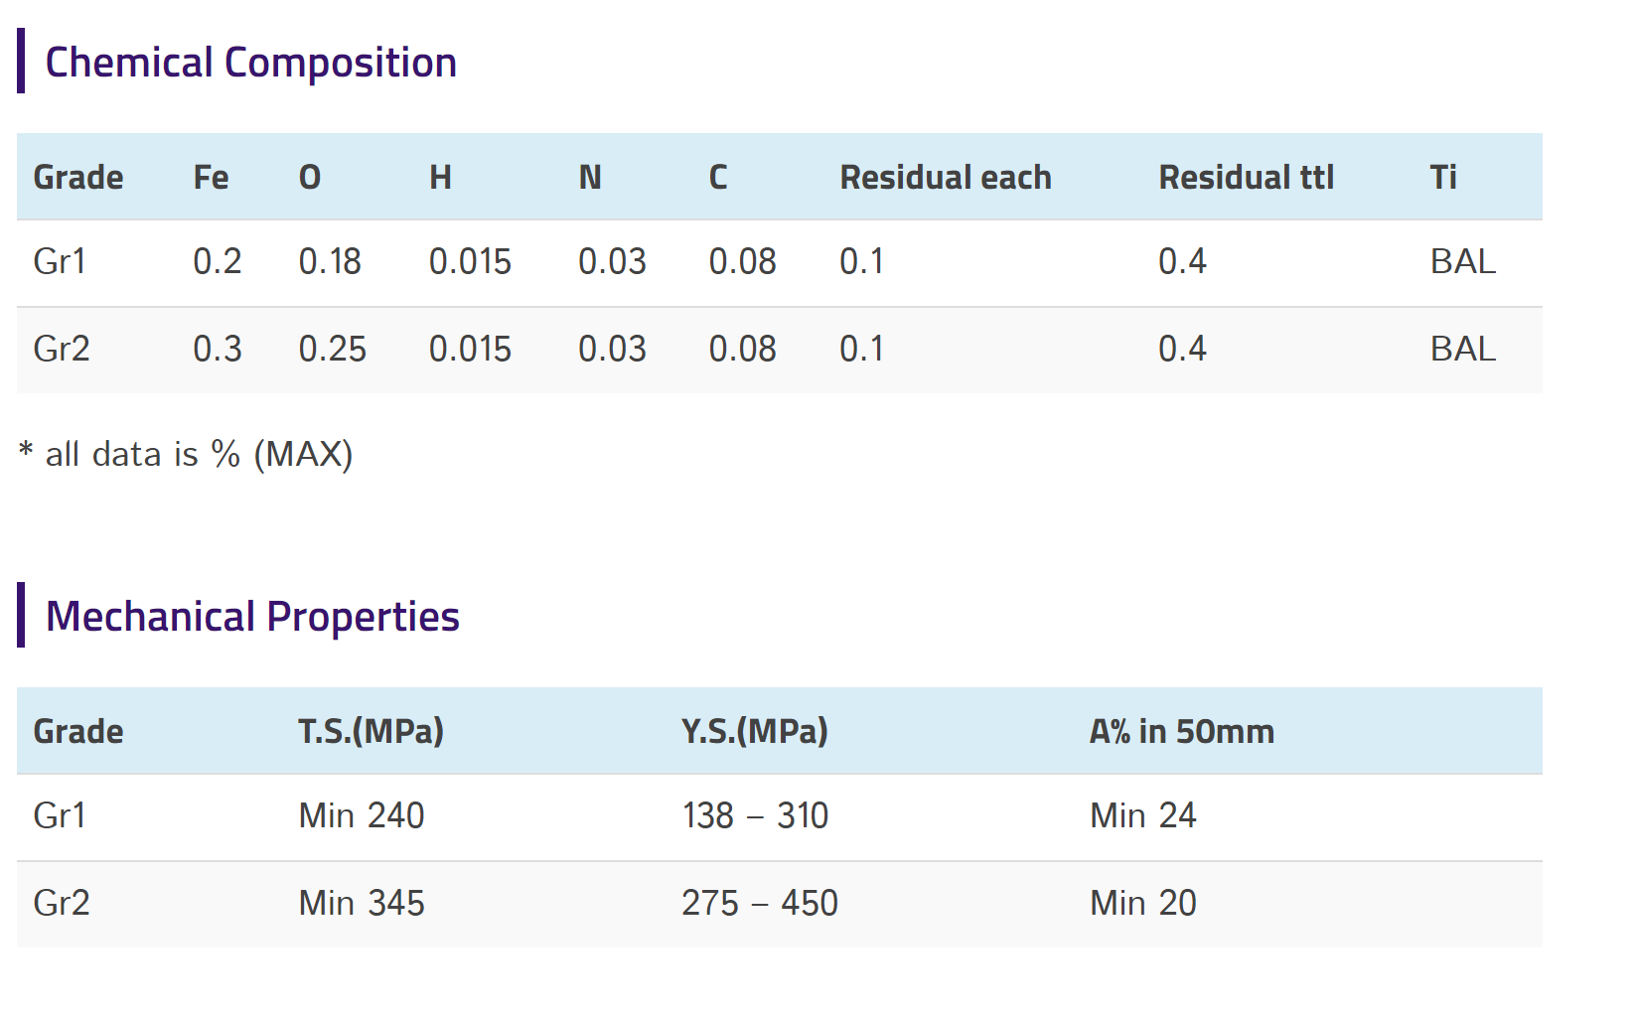Click the 0.25 oxygen value for Gr2
Screen dimensions: 1636x1021
pyautogui.click(x=333, y=350)
